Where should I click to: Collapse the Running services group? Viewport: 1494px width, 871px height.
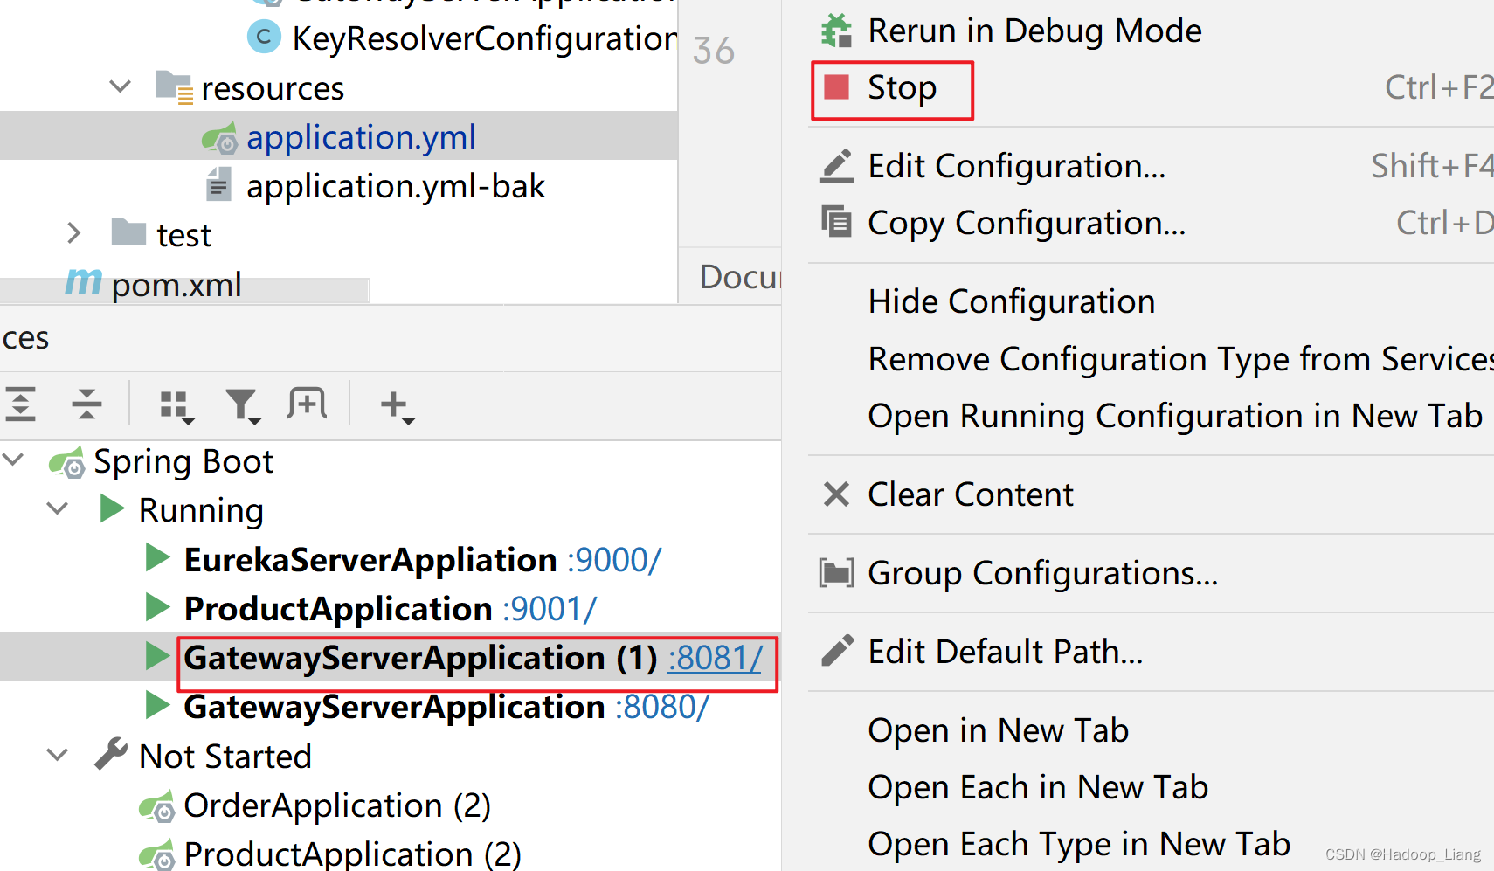coord(58,508)
